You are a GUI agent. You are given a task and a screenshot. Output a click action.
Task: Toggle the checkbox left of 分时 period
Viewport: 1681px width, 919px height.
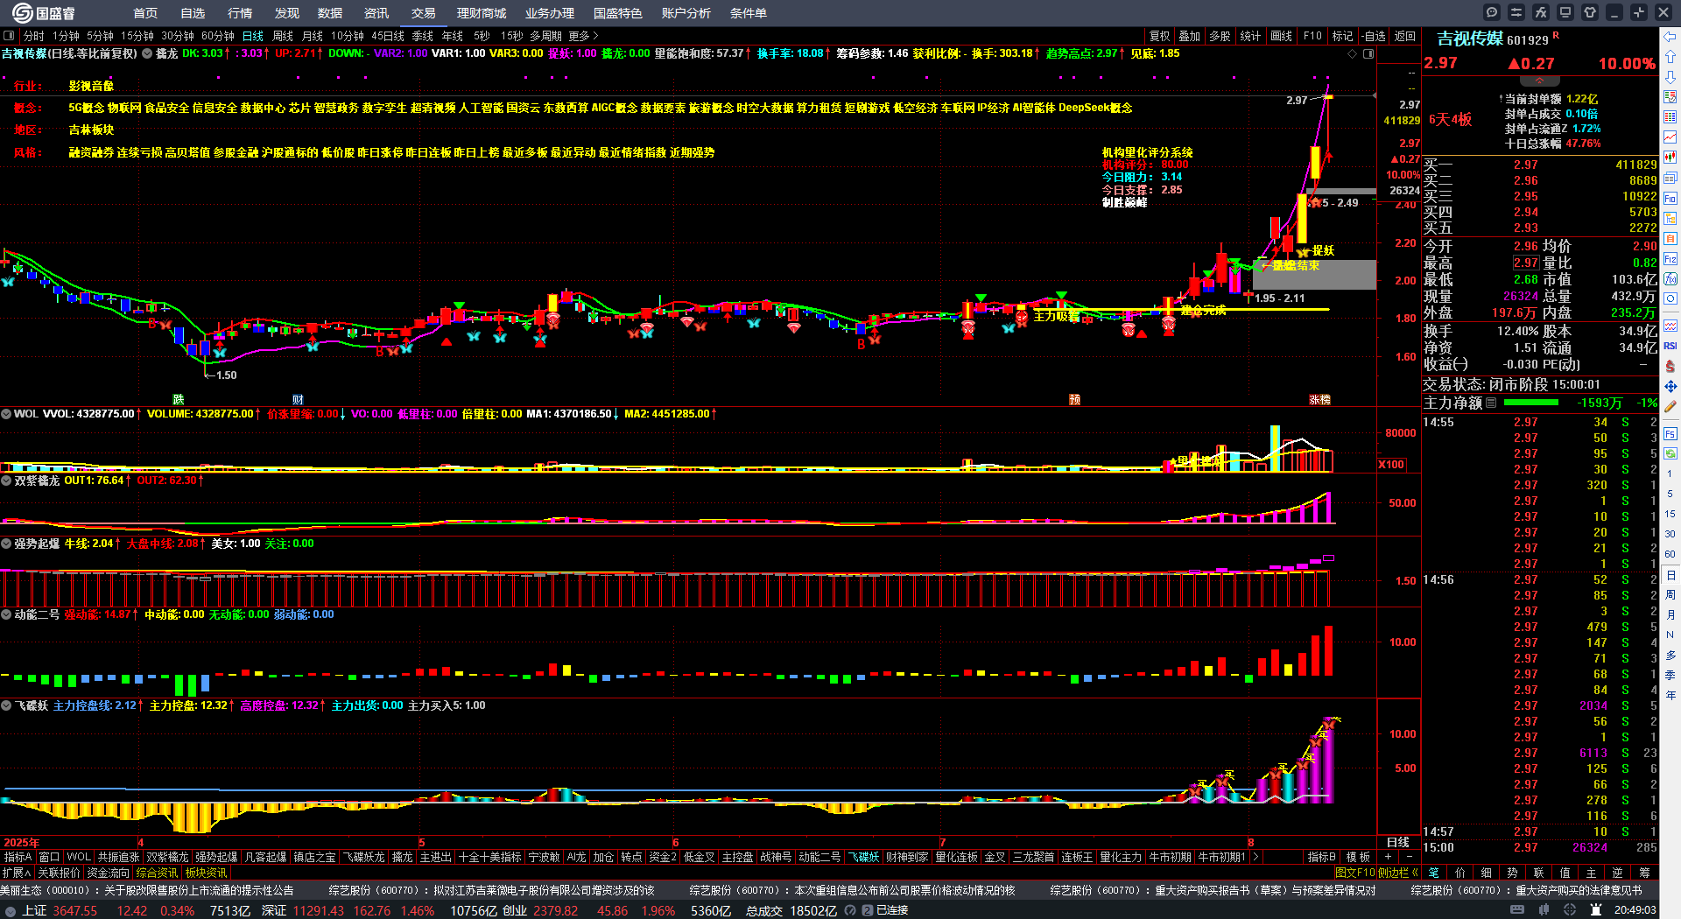click(9, 36)
